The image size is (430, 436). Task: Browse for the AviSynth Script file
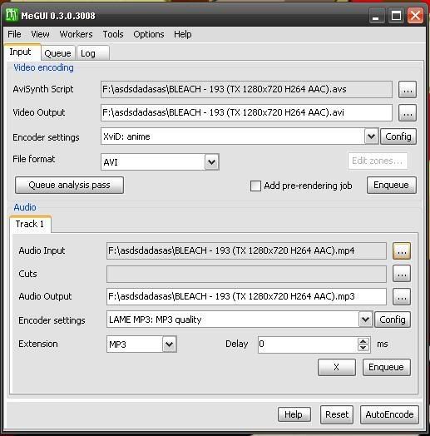(408, 90)
